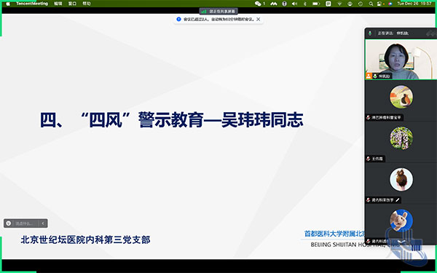Click the orange host icon on video

pyautogui.click(x=369, y=76)
